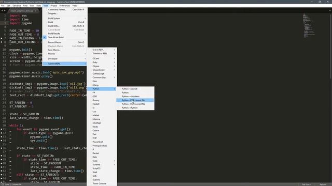Open the Selection menu
This screenshot has height=186, width=332.
(17, 6)
